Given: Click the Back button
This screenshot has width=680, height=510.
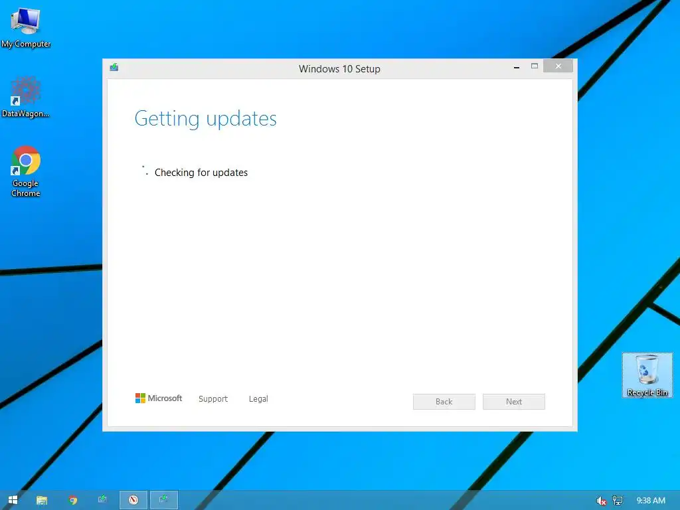Looking at the screenshot, I should [x=444, y=402].
